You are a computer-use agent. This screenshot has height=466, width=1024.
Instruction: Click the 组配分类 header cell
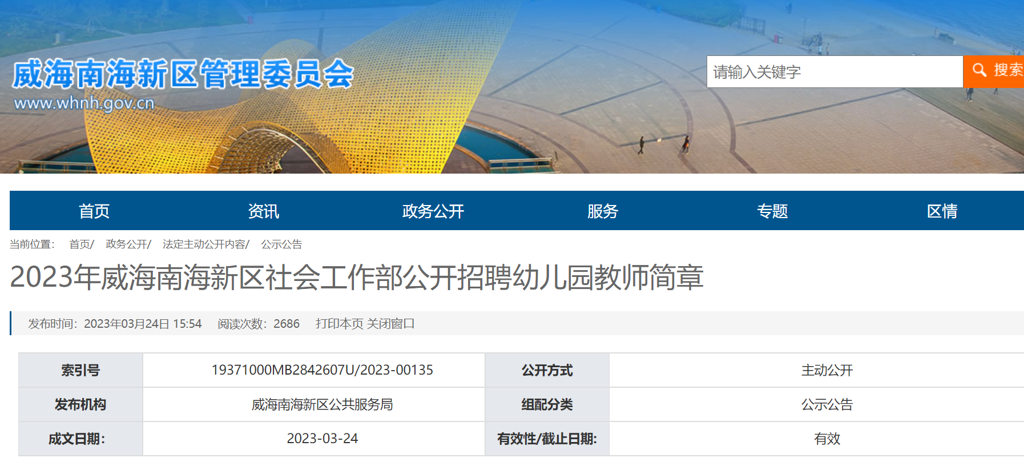click(x=547, y=404)
